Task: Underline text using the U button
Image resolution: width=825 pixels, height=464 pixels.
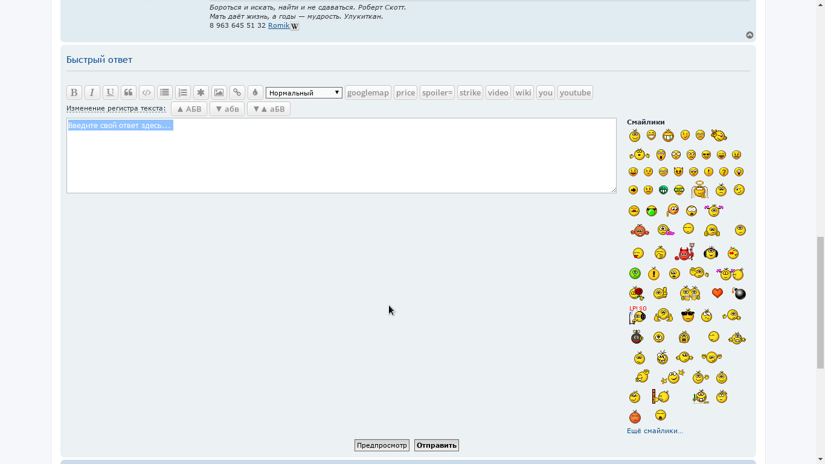Action: 110,92
